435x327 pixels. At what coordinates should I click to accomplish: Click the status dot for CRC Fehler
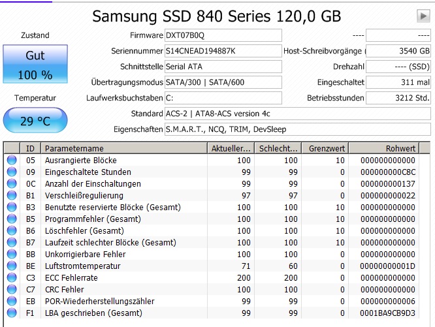pos(12,289)
